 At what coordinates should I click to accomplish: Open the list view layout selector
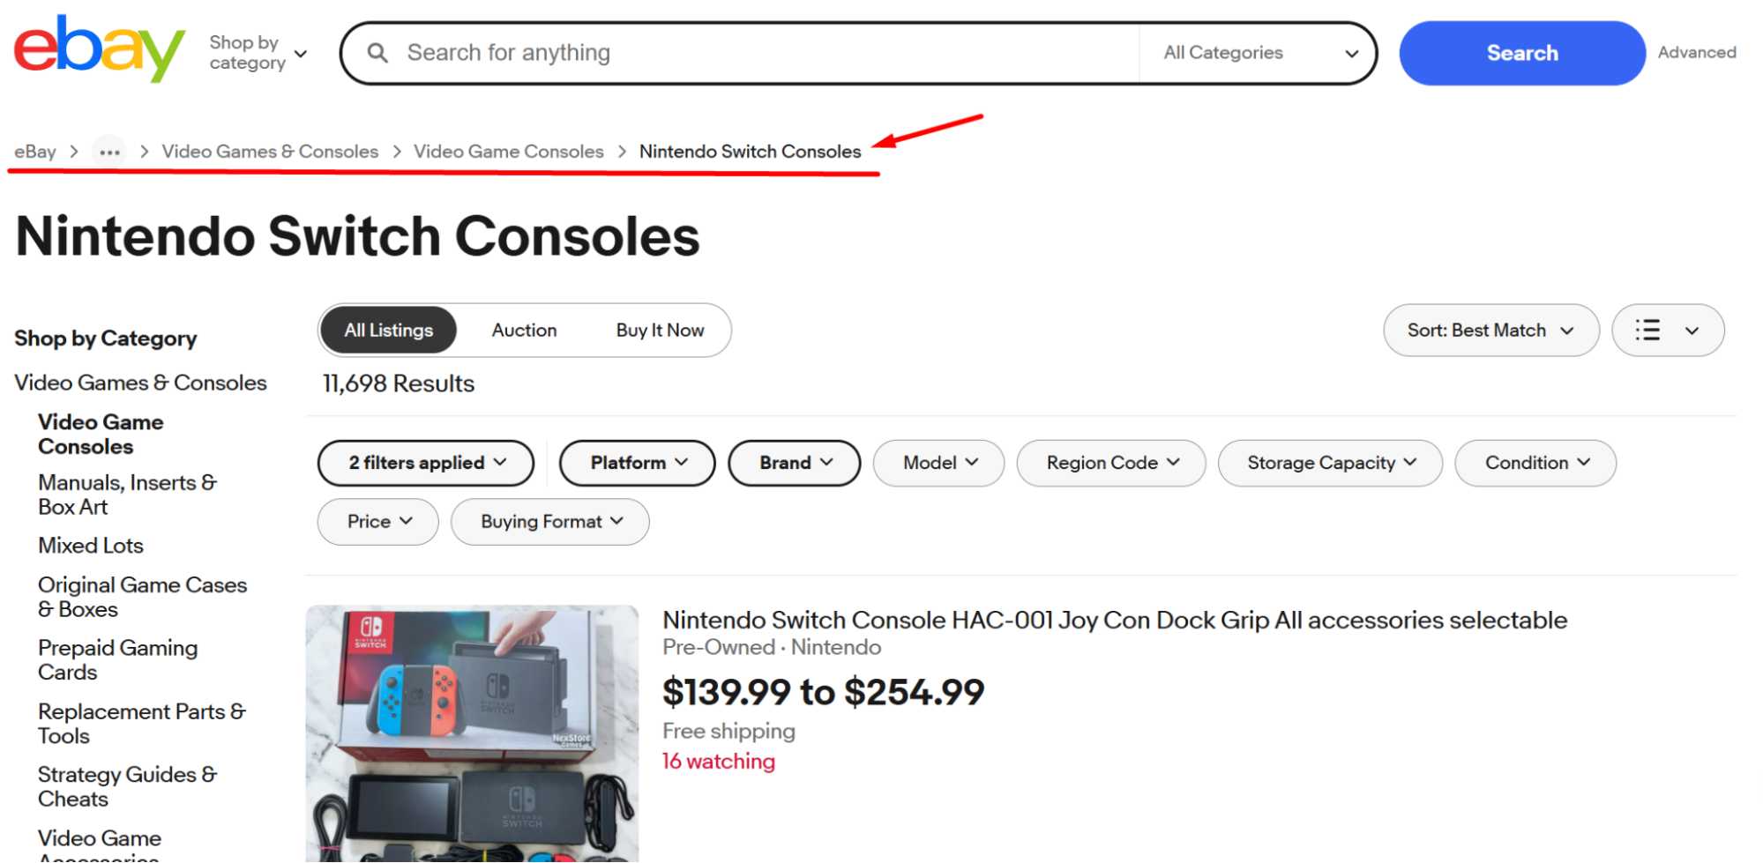[1667, 330]
